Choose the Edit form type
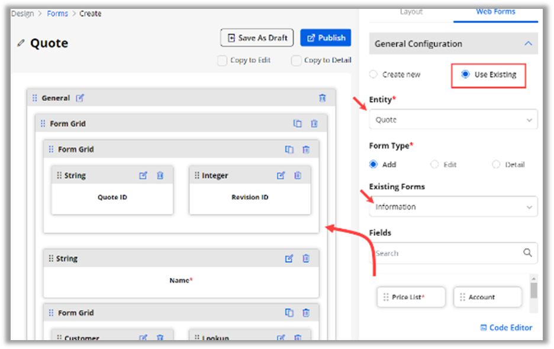 (434, 165)
